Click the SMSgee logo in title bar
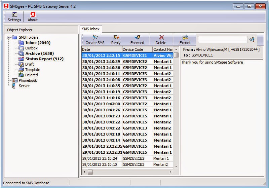 pyautogui.click(x=6, y=6)
